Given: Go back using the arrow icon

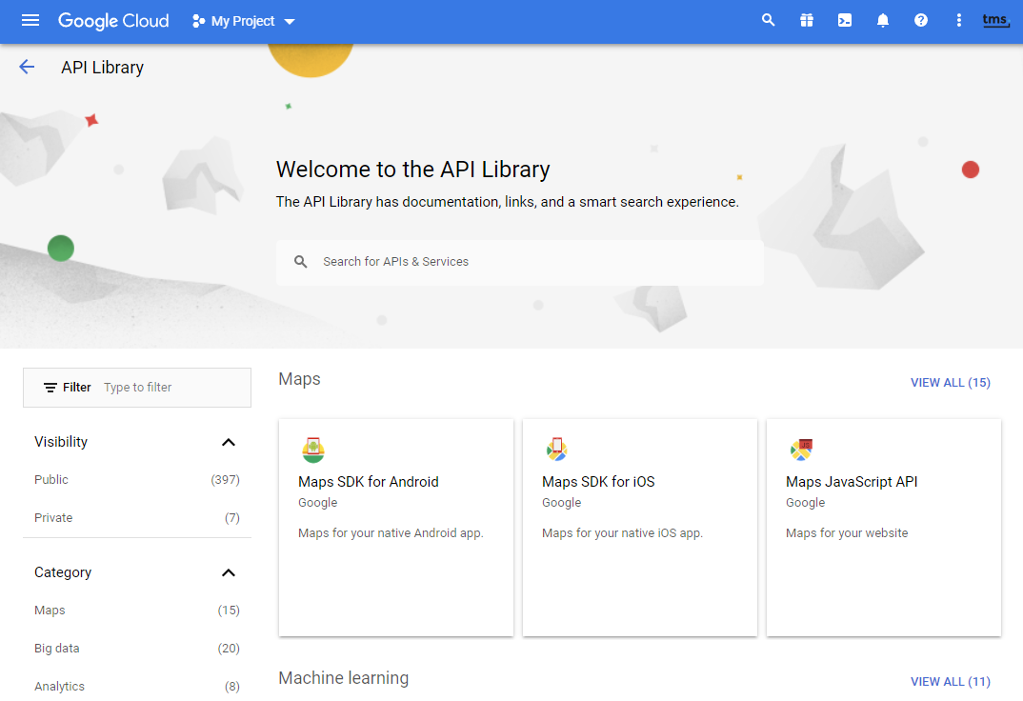Looking at the screenshot, I should pyautogui.click(x=27, y=67).
